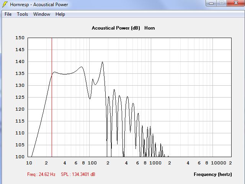Screen dimensions: 245x184
Task: Click the red frequency marker line
Action: 52,97
